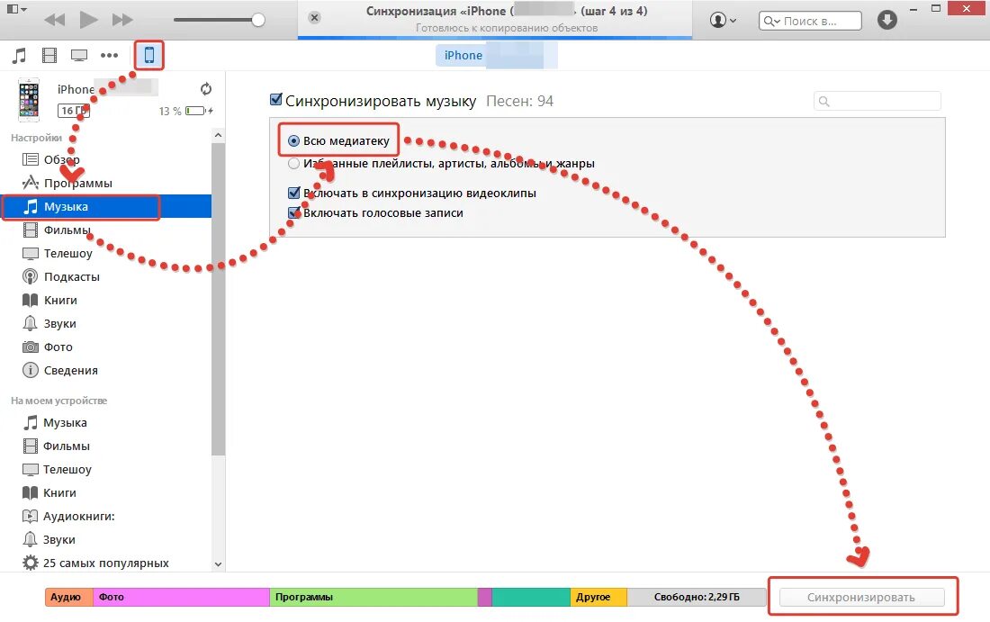Click the sidebar scrollbar thumb
The height and width of the screenshot is (622, 990).
pos(219,299)
